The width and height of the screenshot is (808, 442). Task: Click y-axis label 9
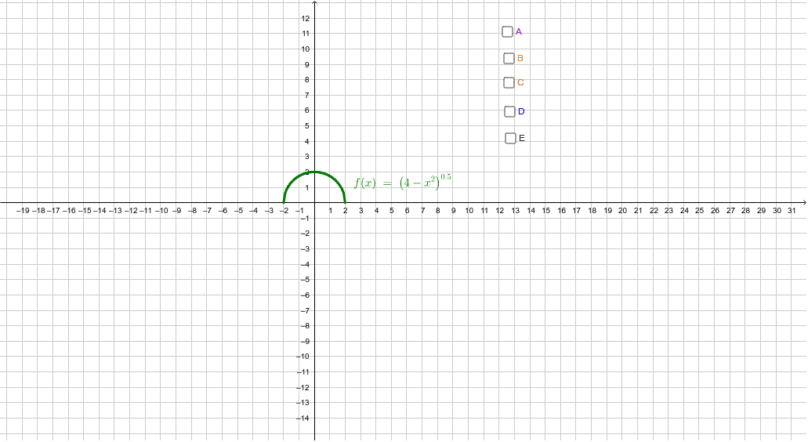tap(307, 65)
